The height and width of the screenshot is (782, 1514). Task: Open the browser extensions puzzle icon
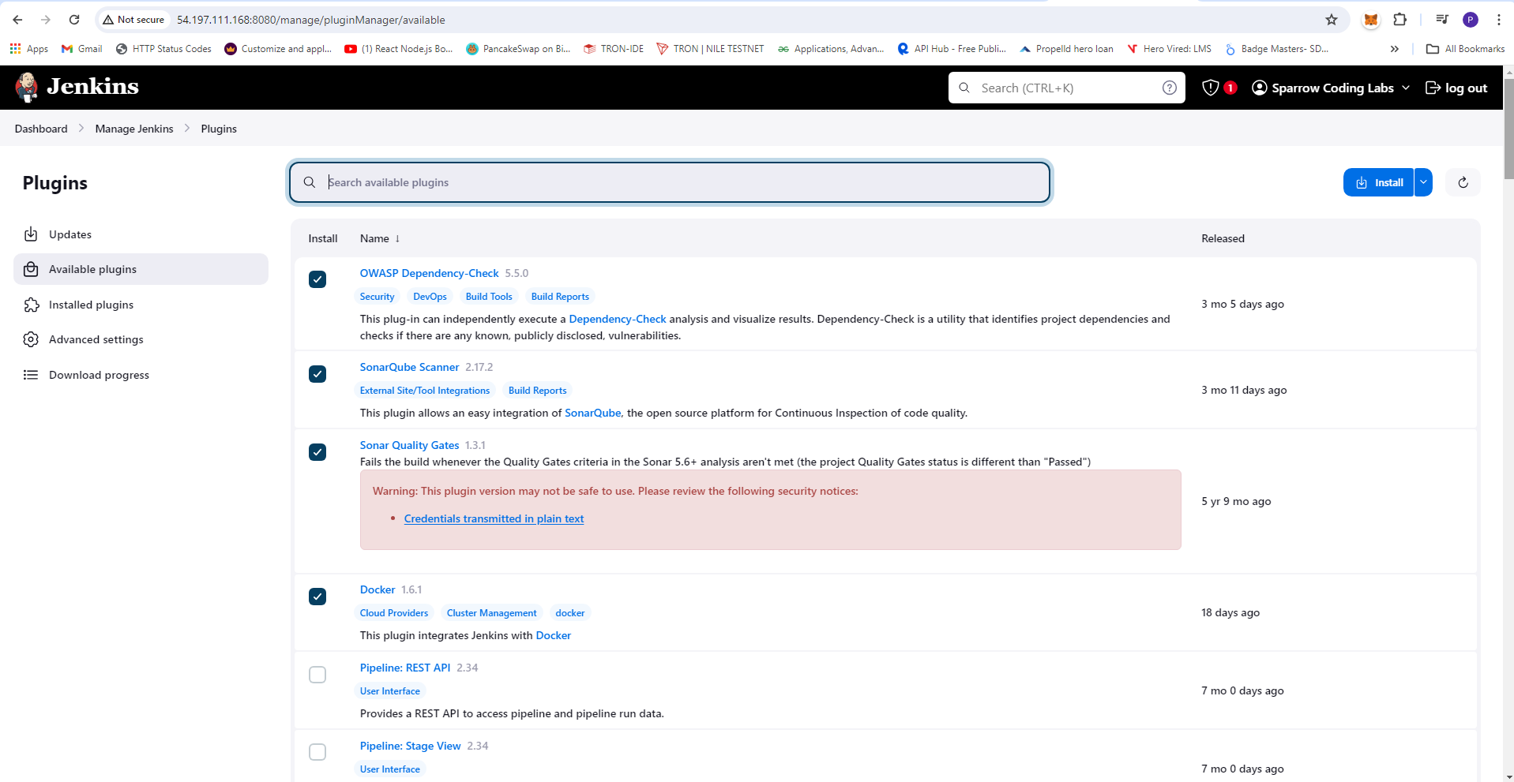coord(1399,20)
